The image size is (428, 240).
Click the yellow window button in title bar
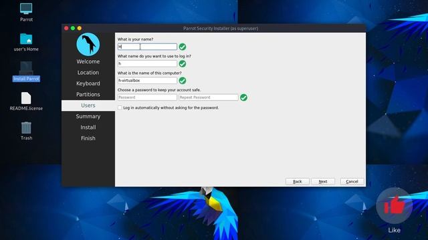80,28
